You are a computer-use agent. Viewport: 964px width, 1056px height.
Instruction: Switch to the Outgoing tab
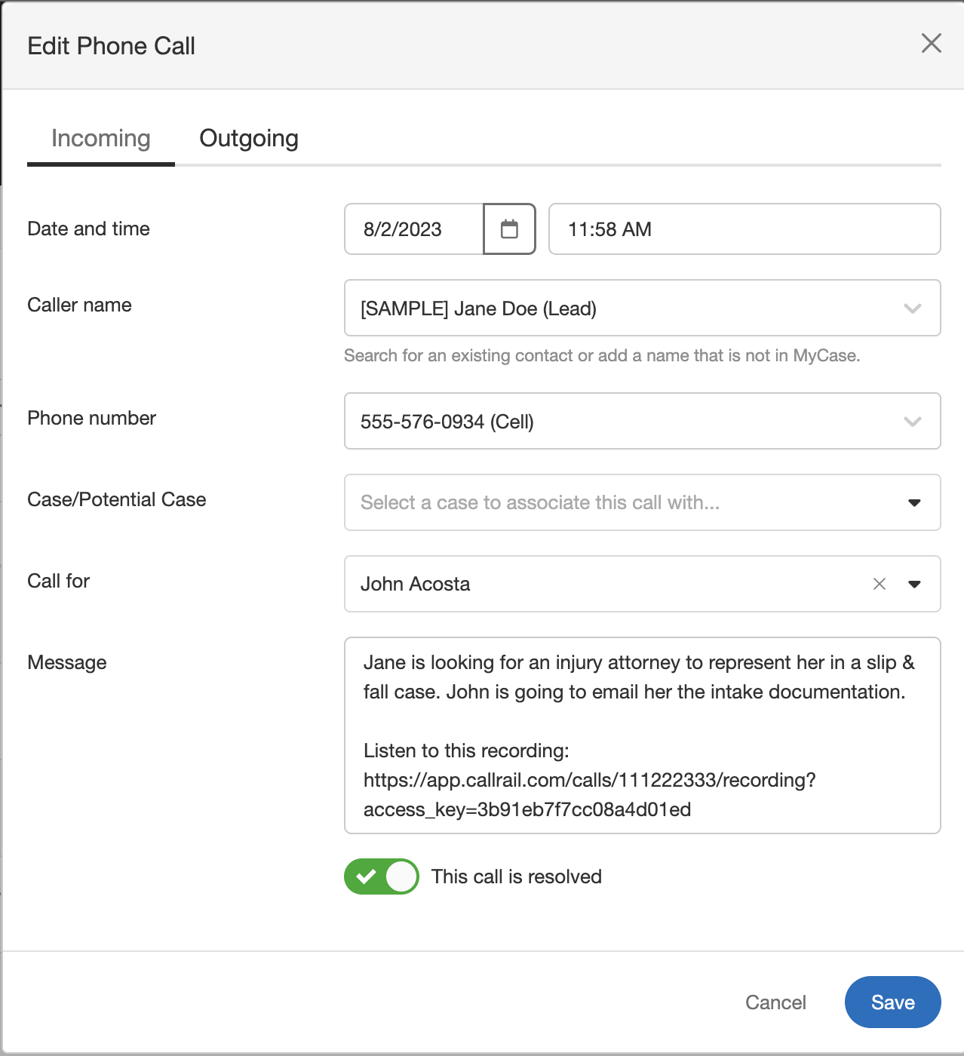point(249,139)
